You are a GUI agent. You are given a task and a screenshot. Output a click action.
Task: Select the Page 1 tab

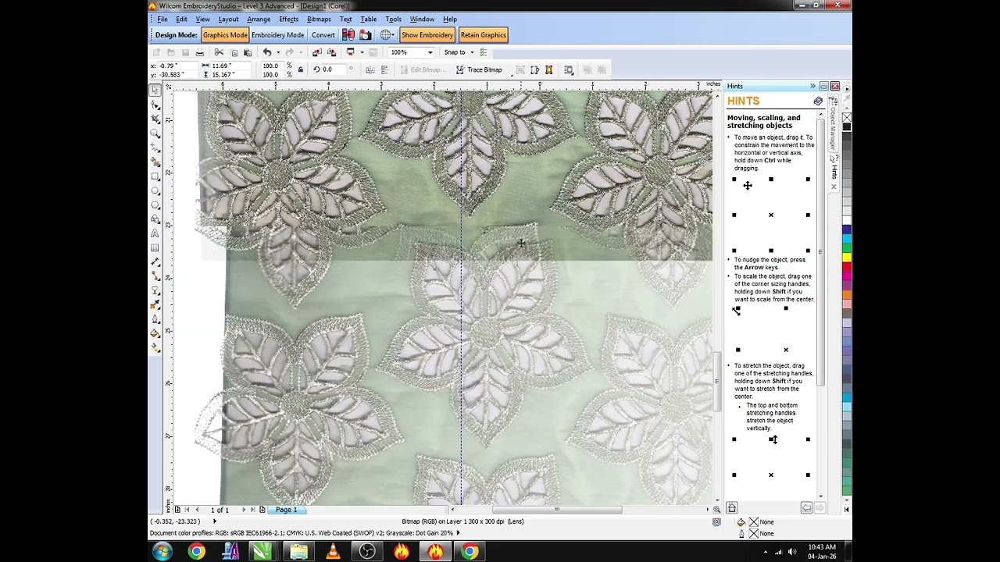[286, 510]
